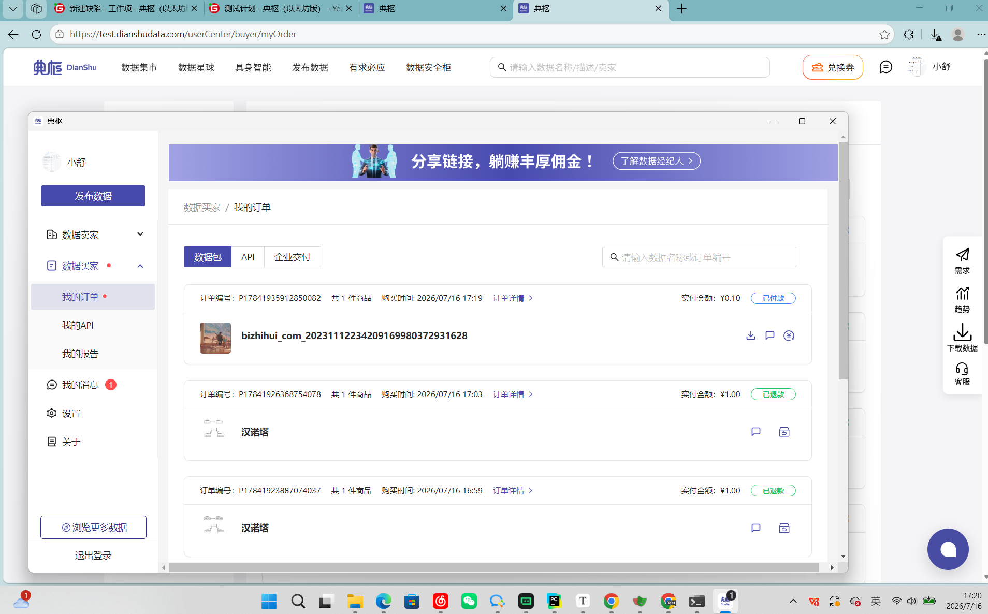Open 我的报告 in sidebar
The height and width of the screenshot is (614, 988).
tap(80, 354)
